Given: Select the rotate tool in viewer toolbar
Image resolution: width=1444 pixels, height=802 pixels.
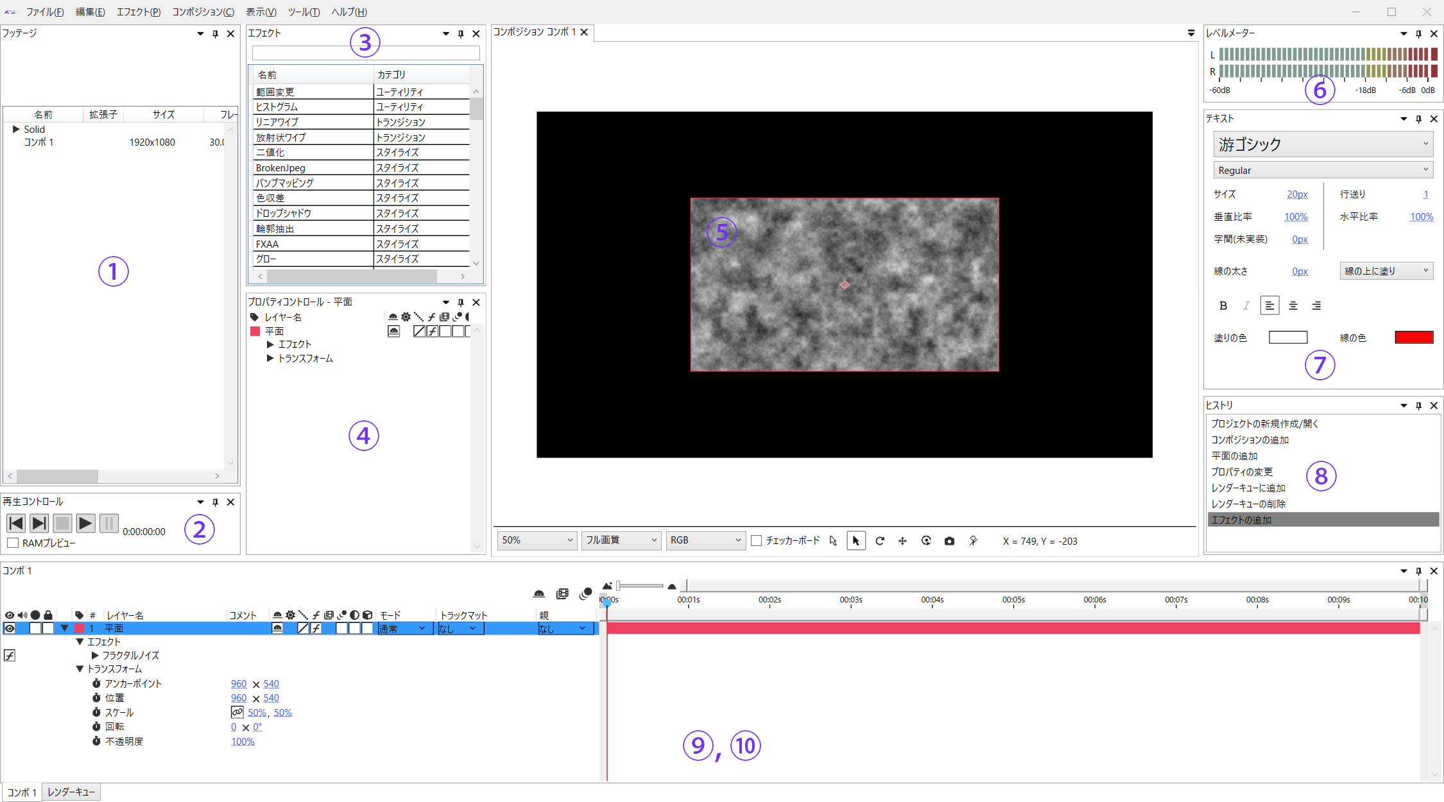Looking at the screenshot, I should coord(880,541).
